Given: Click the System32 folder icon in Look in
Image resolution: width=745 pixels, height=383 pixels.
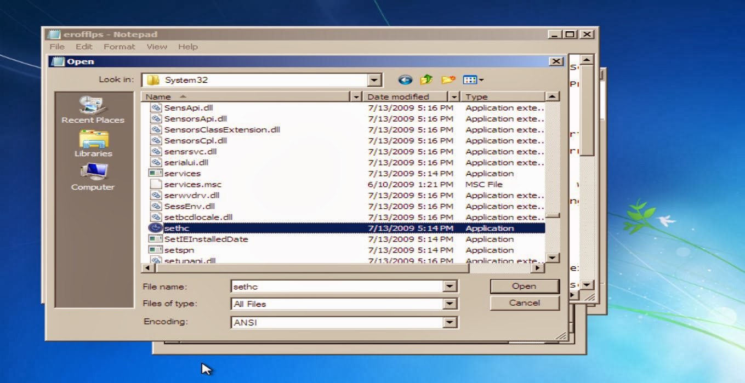Looking at the screenshot, I should tap(153, 80).
